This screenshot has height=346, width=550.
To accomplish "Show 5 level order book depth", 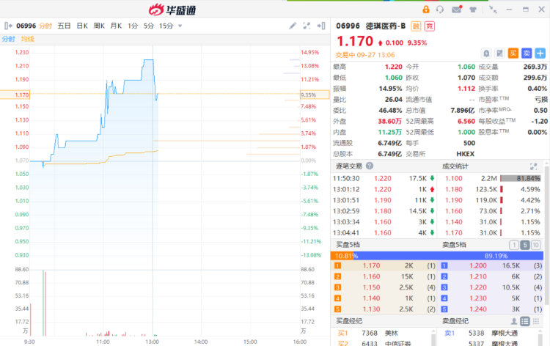I will [525, 245].
